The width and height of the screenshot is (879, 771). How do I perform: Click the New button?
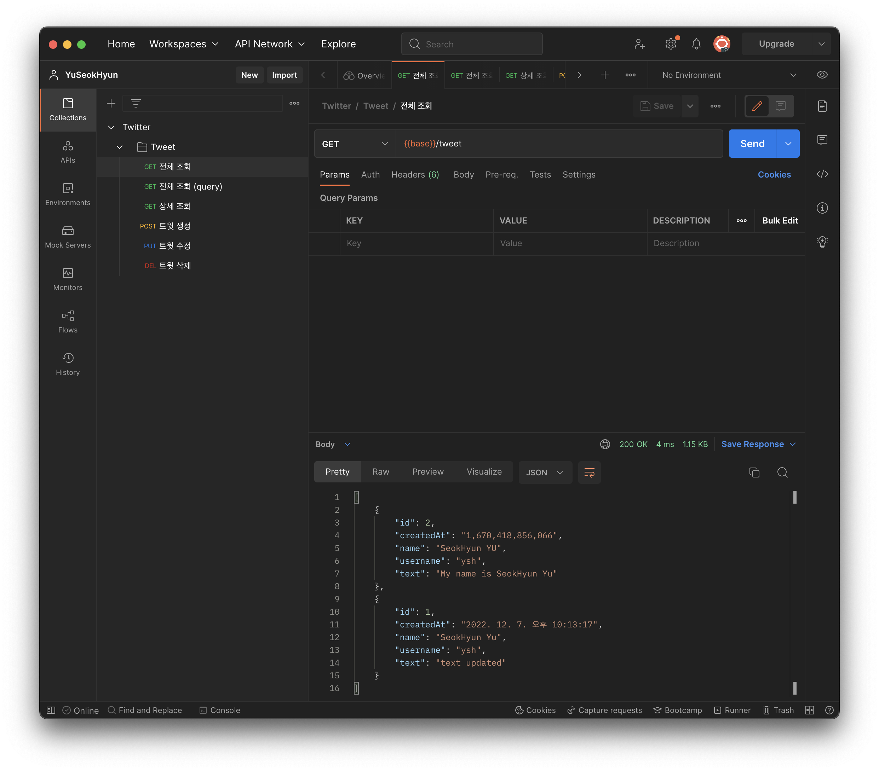pos(249,75)
